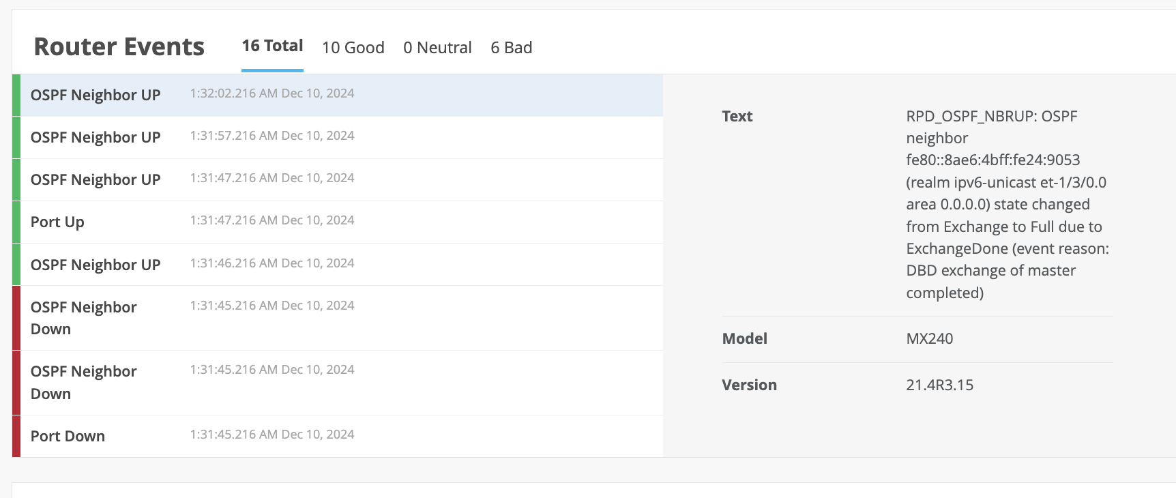Click the Router Events heading
The width and height of the screenshot is (1176, 498).
(119, 46)
